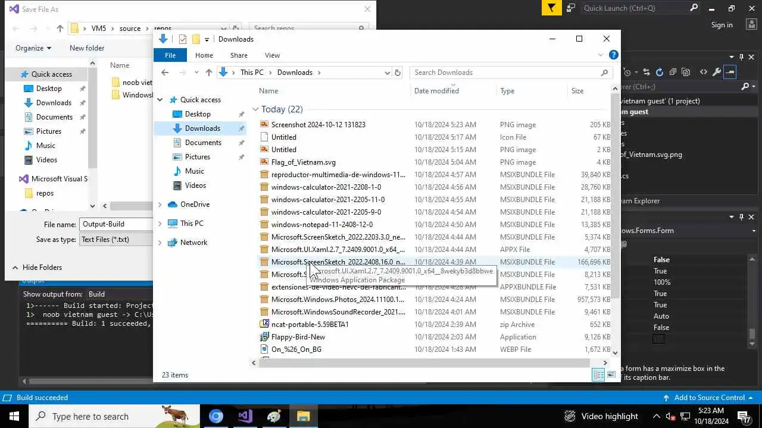The width and height of the screenshot is (762, 428).
Task: Open the recent locations dropdown arrow
Action: click(x=196, y=73)
